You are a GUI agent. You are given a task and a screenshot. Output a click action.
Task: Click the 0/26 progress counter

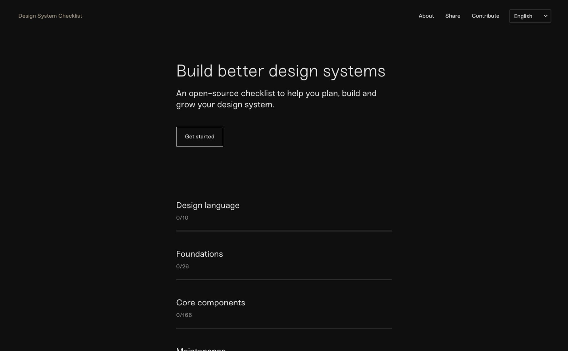(182, 266)
